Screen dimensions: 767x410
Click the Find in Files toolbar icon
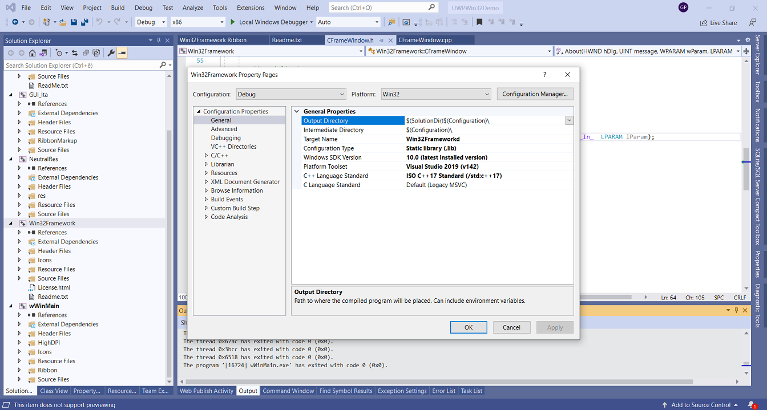(x=391, y=22)
